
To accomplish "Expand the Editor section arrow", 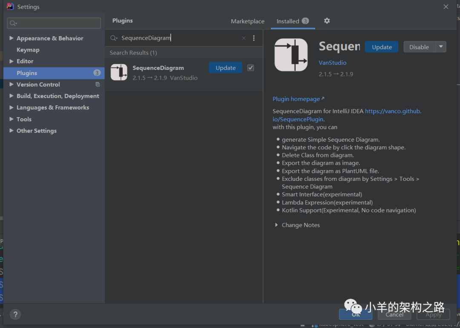I will (11, 61).
